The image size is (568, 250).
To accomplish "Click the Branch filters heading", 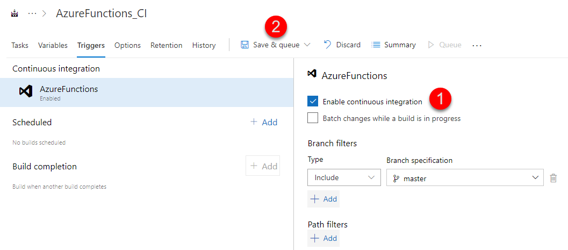I will [332, 144].
